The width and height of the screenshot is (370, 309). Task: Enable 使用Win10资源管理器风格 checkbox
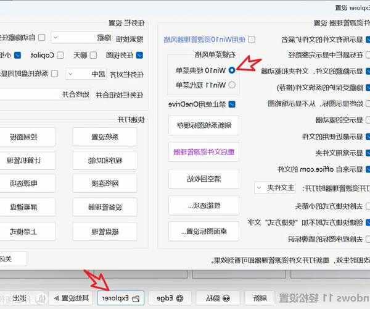251,39
